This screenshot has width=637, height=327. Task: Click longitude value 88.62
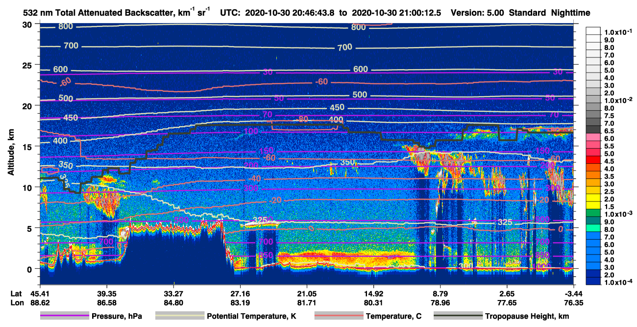point(40,303)
